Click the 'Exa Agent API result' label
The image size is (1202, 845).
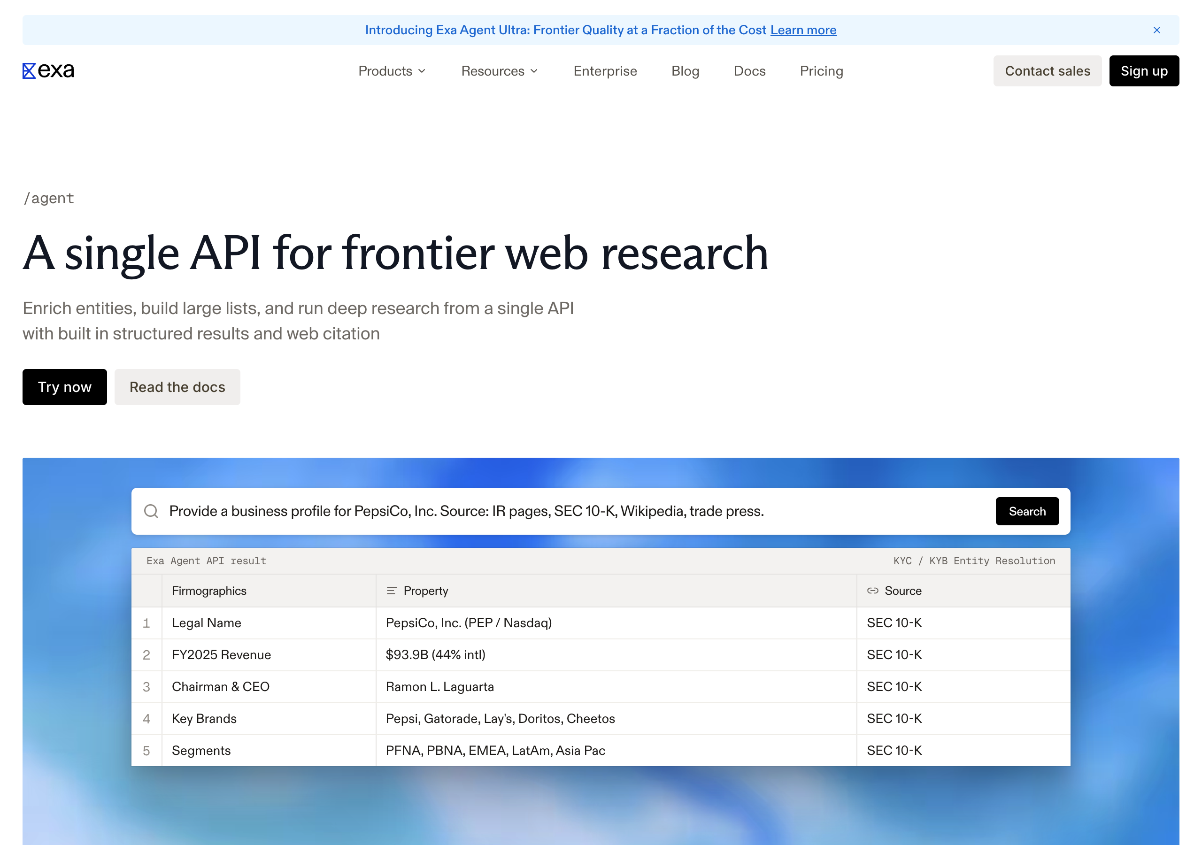tap(206, 561)
